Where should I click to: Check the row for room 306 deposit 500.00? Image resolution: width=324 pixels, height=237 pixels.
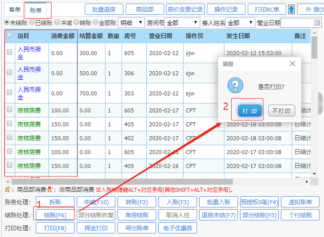9,72
